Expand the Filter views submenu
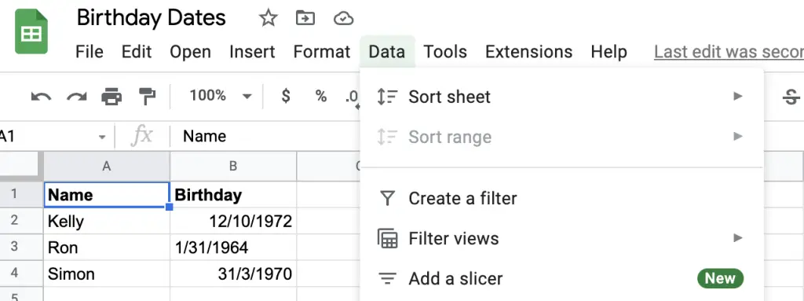The image size is (804, 301). pos(561,238)
